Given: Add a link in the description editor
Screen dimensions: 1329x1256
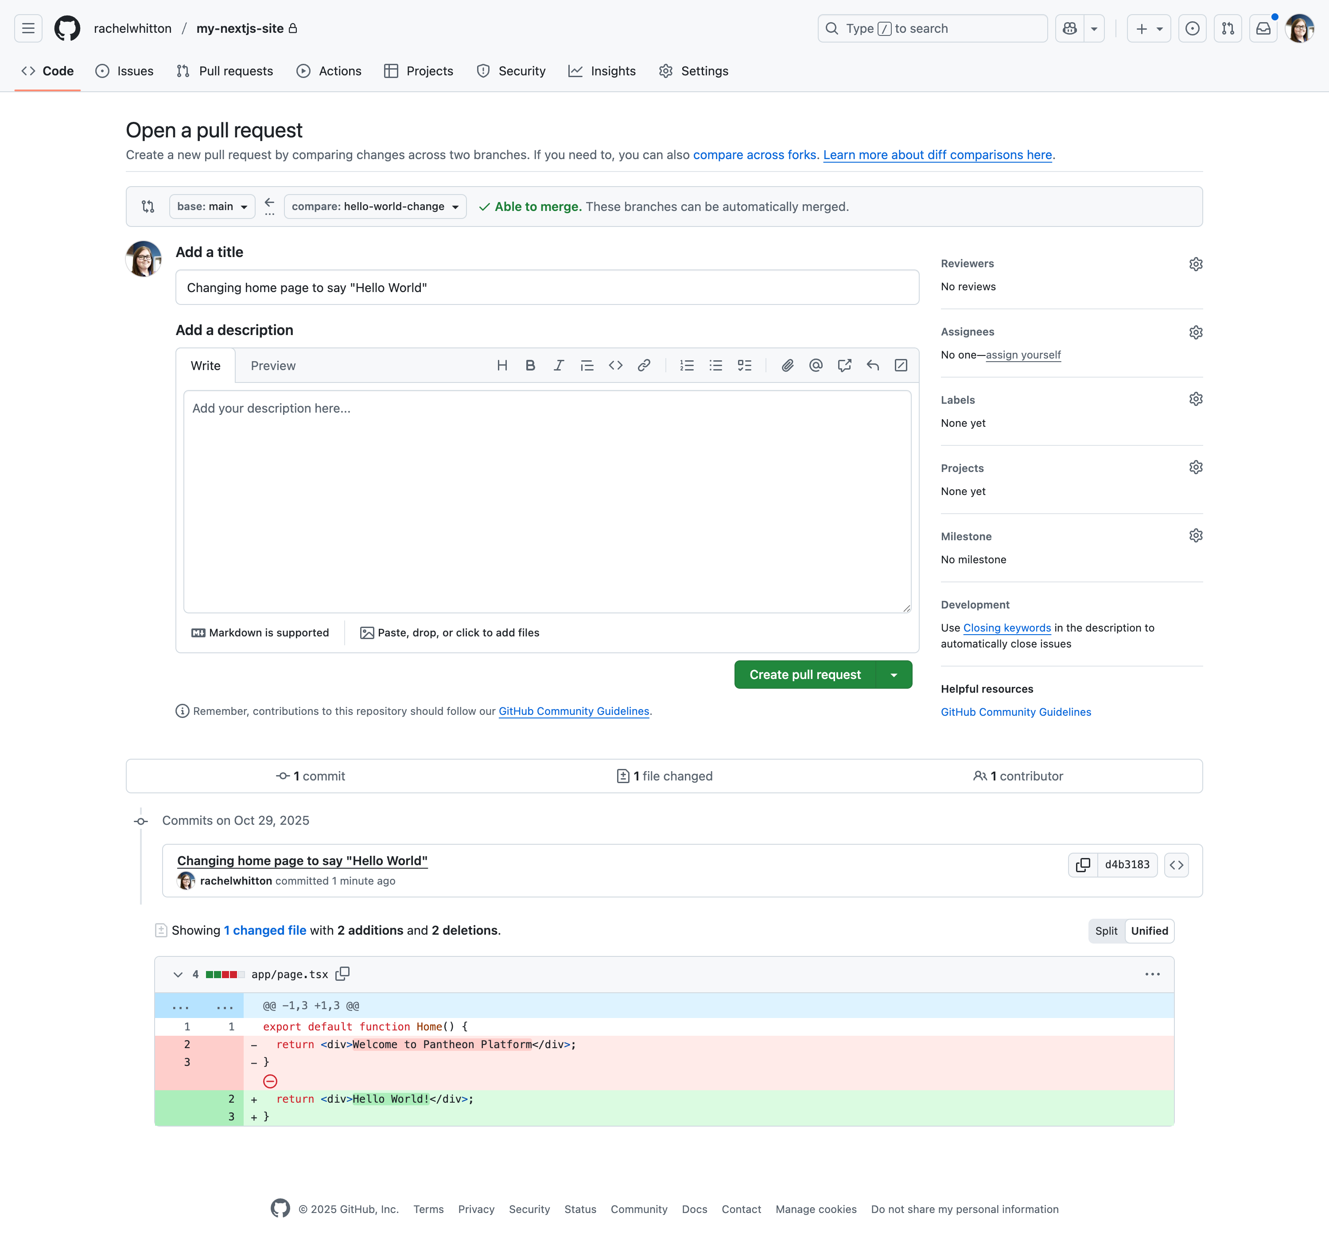Looking at the screenshot, I should pos(644,366).
